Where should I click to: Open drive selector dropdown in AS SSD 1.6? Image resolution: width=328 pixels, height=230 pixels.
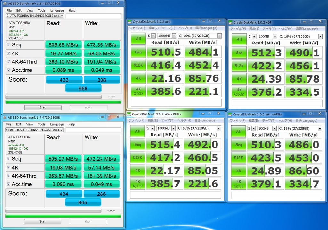click(x=62, y=16)
